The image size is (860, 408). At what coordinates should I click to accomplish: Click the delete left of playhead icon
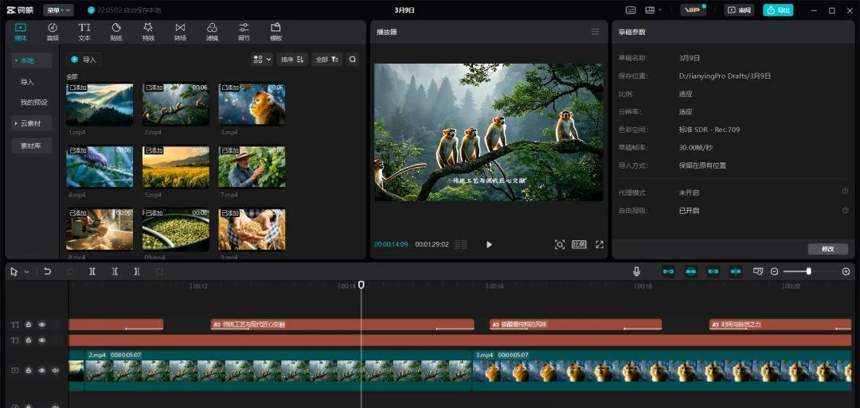115,271
